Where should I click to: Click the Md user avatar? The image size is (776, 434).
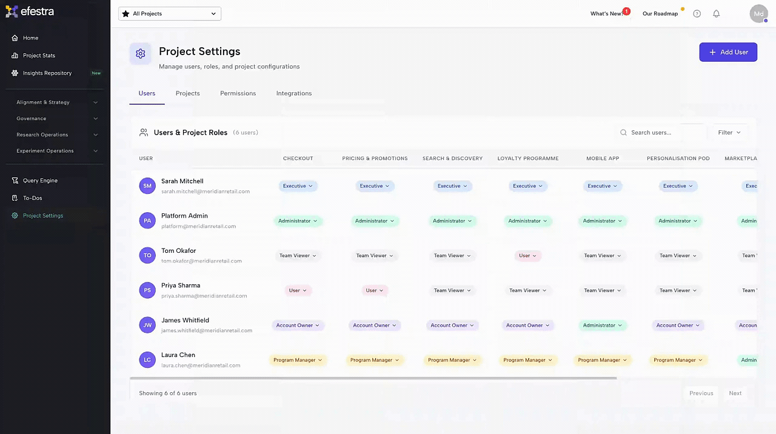758,13
